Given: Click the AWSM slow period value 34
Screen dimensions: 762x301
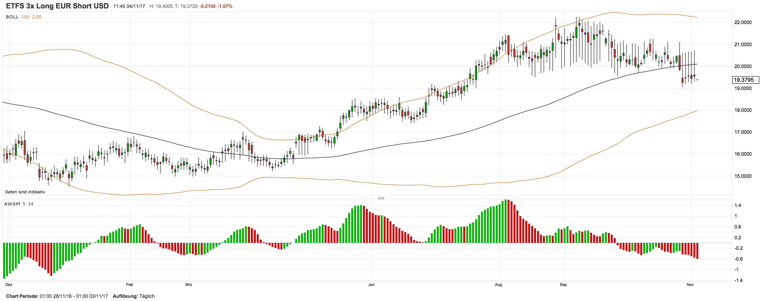Looking at the screenshot, I should coord(31,204).
